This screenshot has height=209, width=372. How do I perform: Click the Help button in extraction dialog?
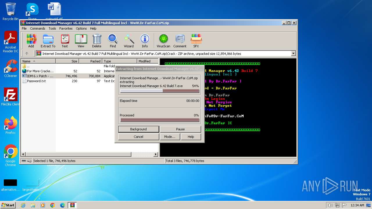(x=191, y=137)
